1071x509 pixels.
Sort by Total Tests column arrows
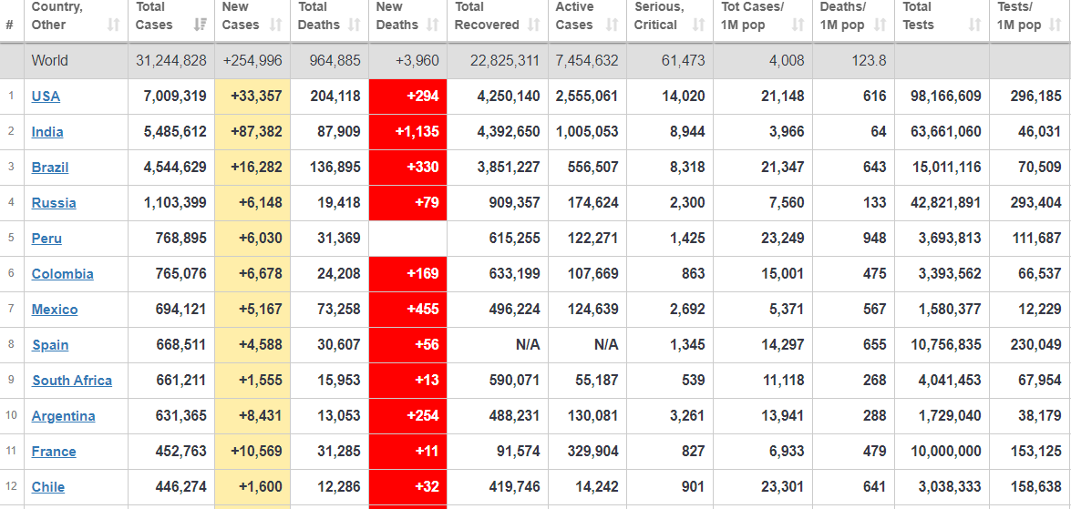pos(974,25)
